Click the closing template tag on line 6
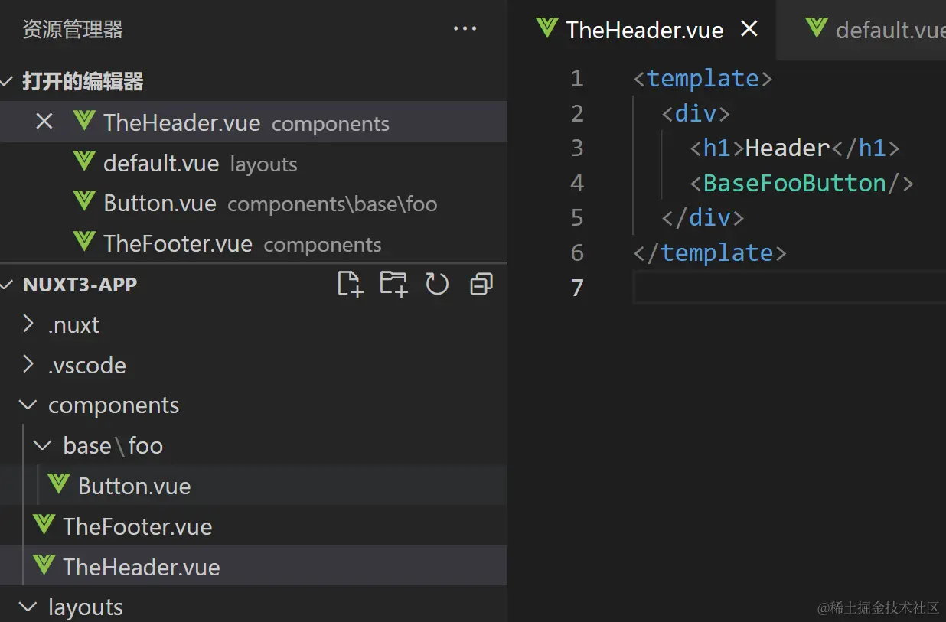946x622 pixels. pos(709,252)
